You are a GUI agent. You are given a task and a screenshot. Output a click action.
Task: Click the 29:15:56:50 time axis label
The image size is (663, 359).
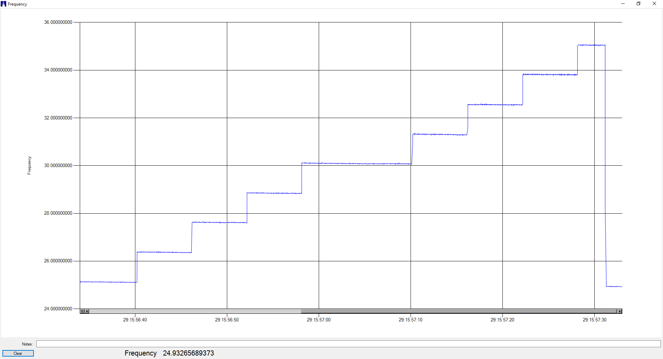pos(227,320)
